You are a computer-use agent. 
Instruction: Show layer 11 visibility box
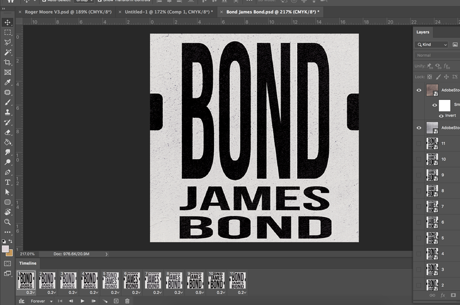(419, 144)
